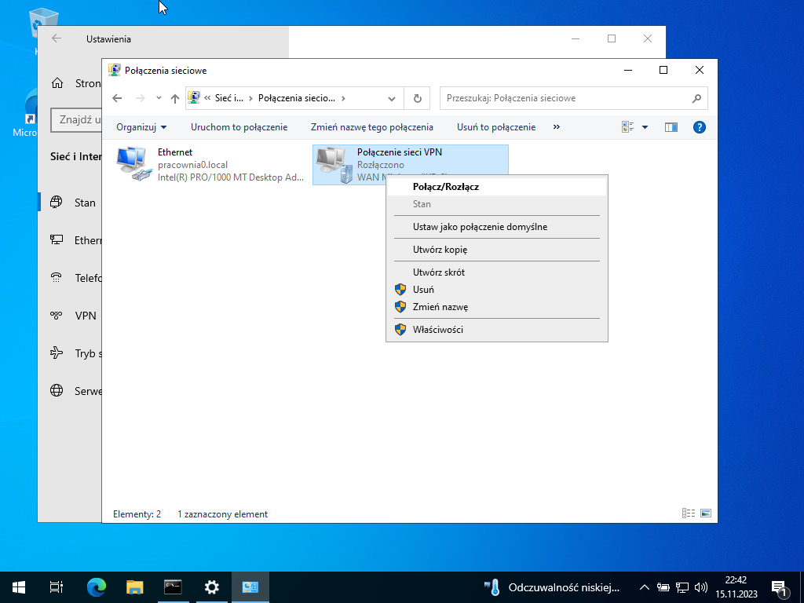
Task: Click Uruchom to połączenie toolbar command
Action: click(239, 127)
